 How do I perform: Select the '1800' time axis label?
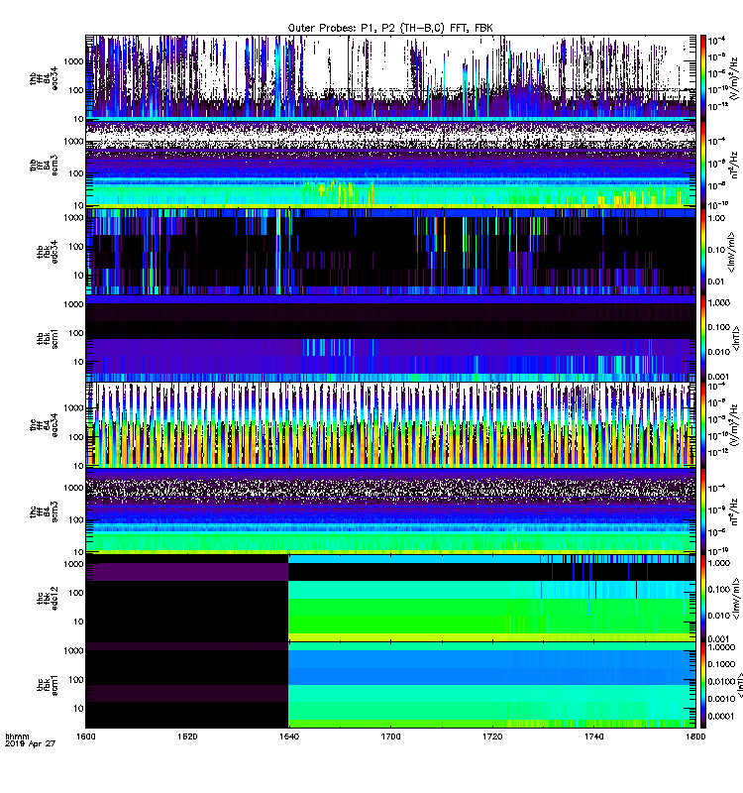[695, 736]
